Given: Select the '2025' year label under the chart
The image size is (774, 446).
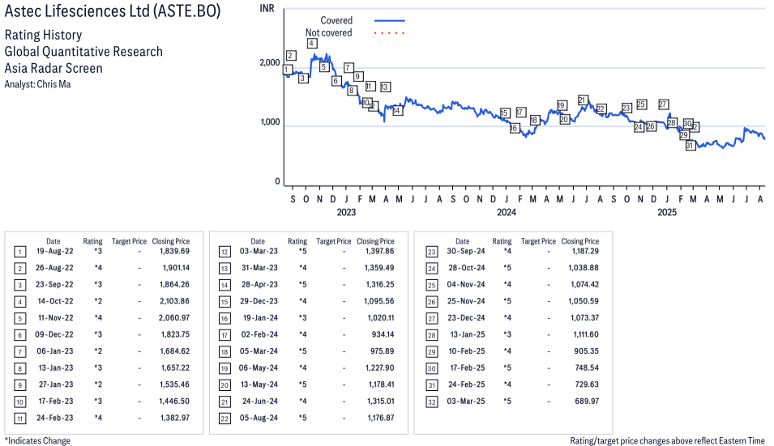Looking at the screenshot, I should coord(667,212).
